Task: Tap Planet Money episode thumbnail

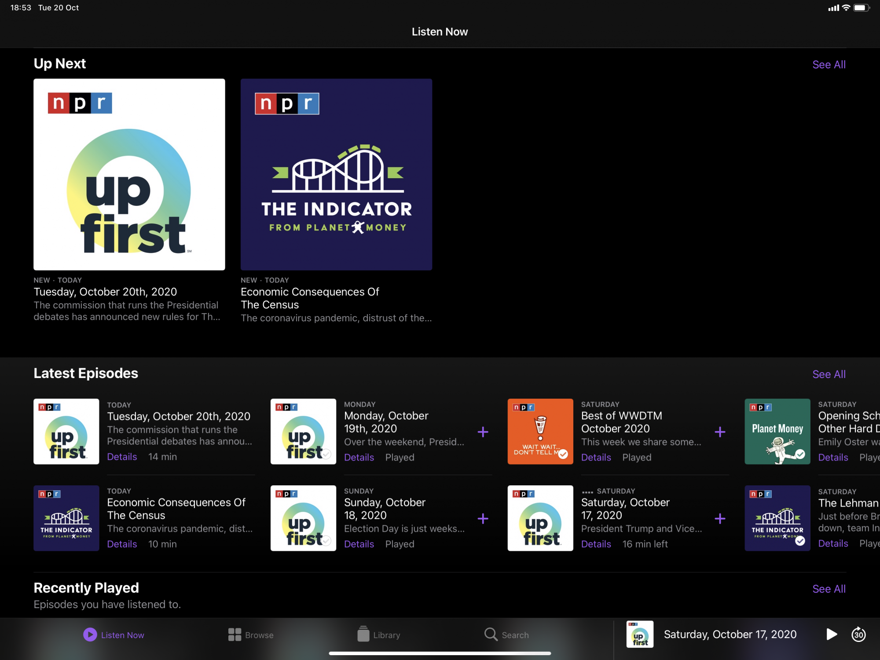Action: pyautogui.click(x=777, y=431)
